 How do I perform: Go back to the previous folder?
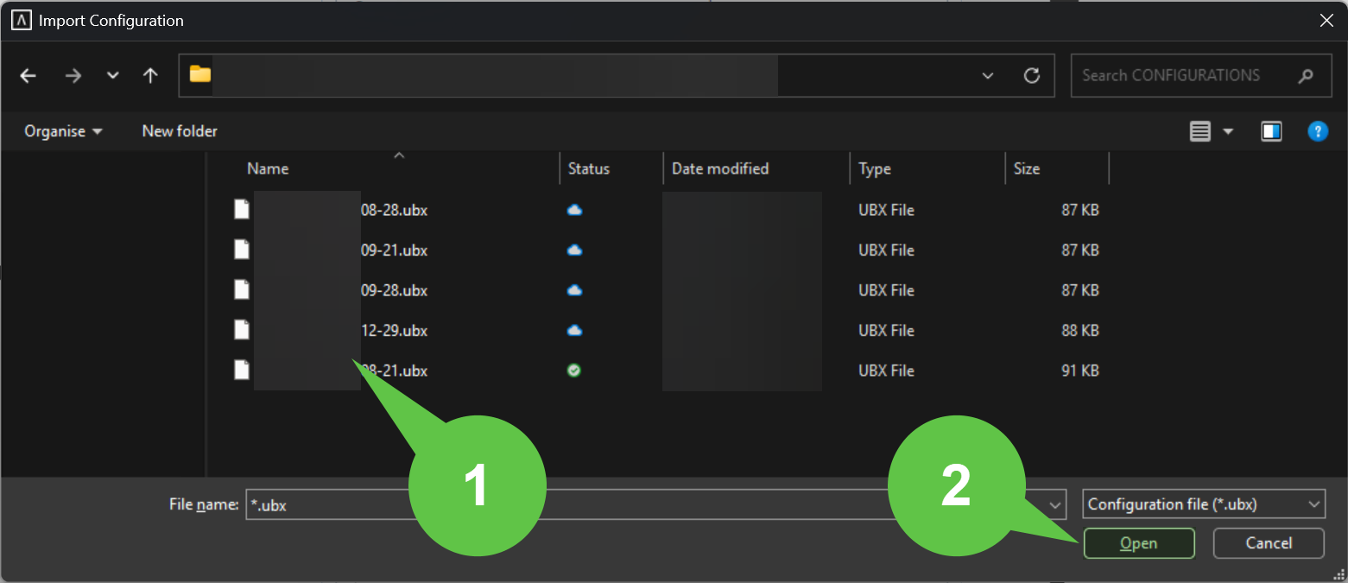point(28,76)
